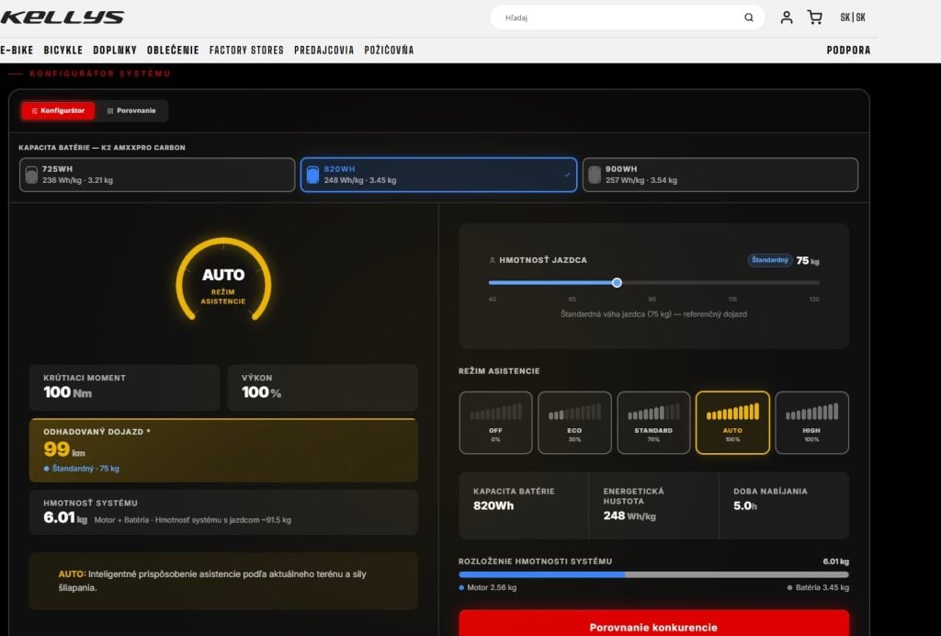The image size is (941, 636).
Task: Click the 6.01 kg total above distribution bar
Action: [x=835, y=562]
